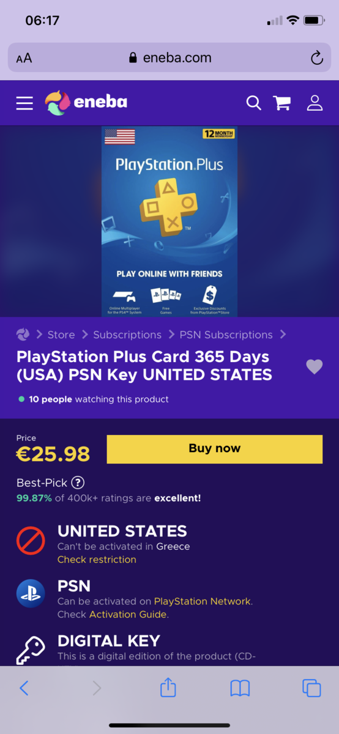Click the Buy now button
The width and height of the screenshot is (339, 734).
(214, 449)
